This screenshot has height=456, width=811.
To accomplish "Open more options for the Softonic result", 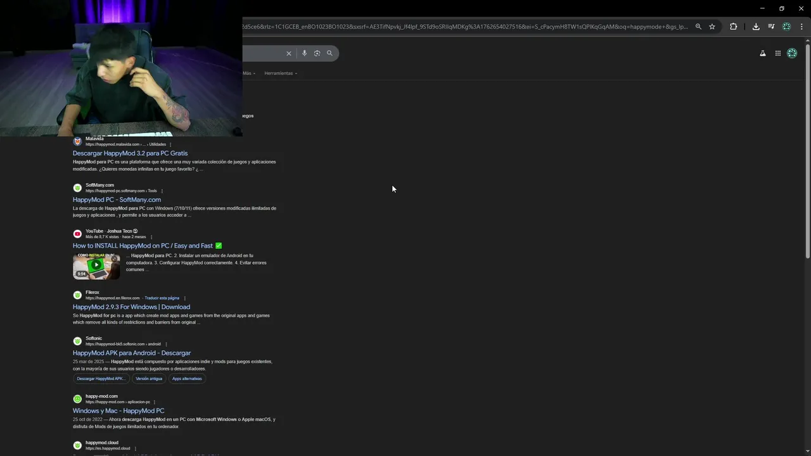I will (x=166, y=345).
